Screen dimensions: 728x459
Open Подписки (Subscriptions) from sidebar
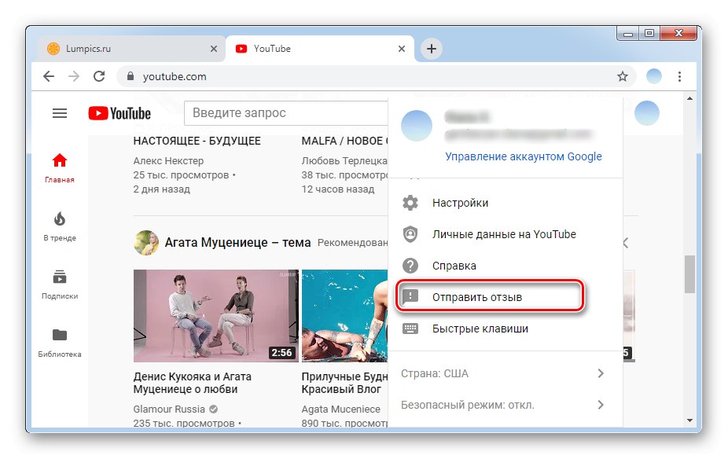click(x=59, y=281)
